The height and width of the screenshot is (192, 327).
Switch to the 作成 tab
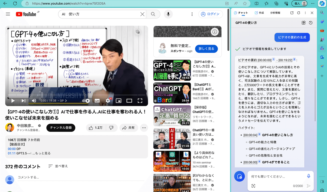coord(259,13)
